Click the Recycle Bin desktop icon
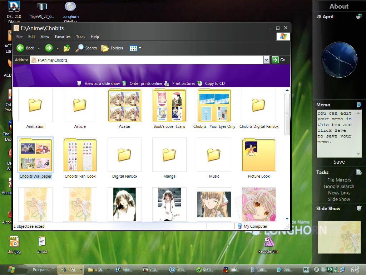The width and height of the screenshot is (366, 275). [268, 243]
